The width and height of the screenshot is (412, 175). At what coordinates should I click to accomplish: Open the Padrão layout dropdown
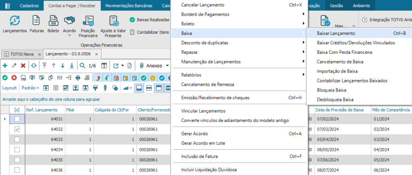point(31,87)
